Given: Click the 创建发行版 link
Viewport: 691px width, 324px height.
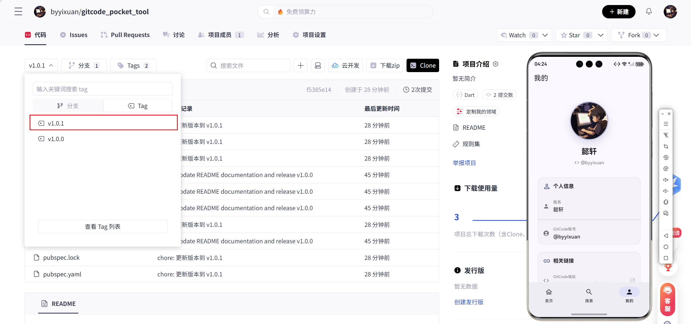Looking at the screenshot, I should point(469,302).
